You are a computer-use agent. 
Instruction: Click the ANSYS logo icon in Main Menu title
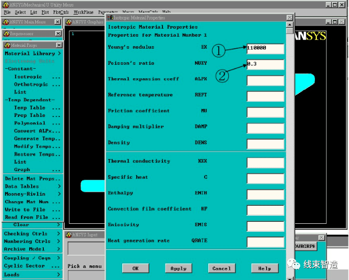[x=6, y=22]
